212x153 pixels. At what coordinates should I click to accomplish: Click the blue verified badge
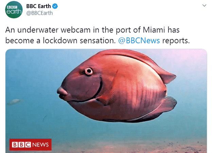pyautogui.click(x=55, y=6)
